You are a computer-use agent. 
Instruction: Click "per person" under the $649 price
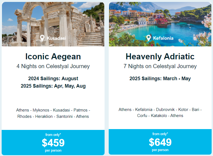pyautogui.click(x=160, y=150)
